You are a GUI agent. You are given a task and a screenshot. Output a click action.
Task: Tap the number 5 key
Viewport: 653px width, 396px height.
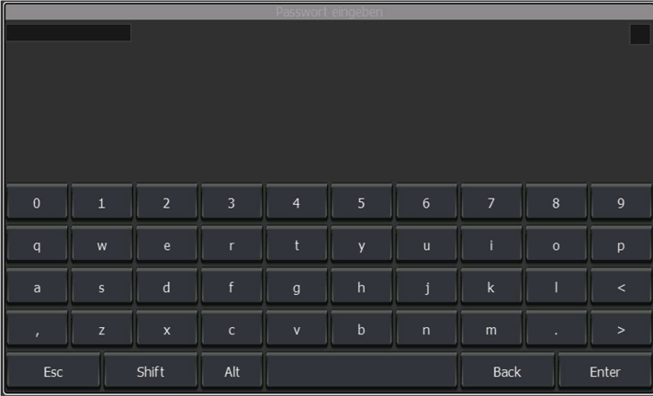pos(362,202)
